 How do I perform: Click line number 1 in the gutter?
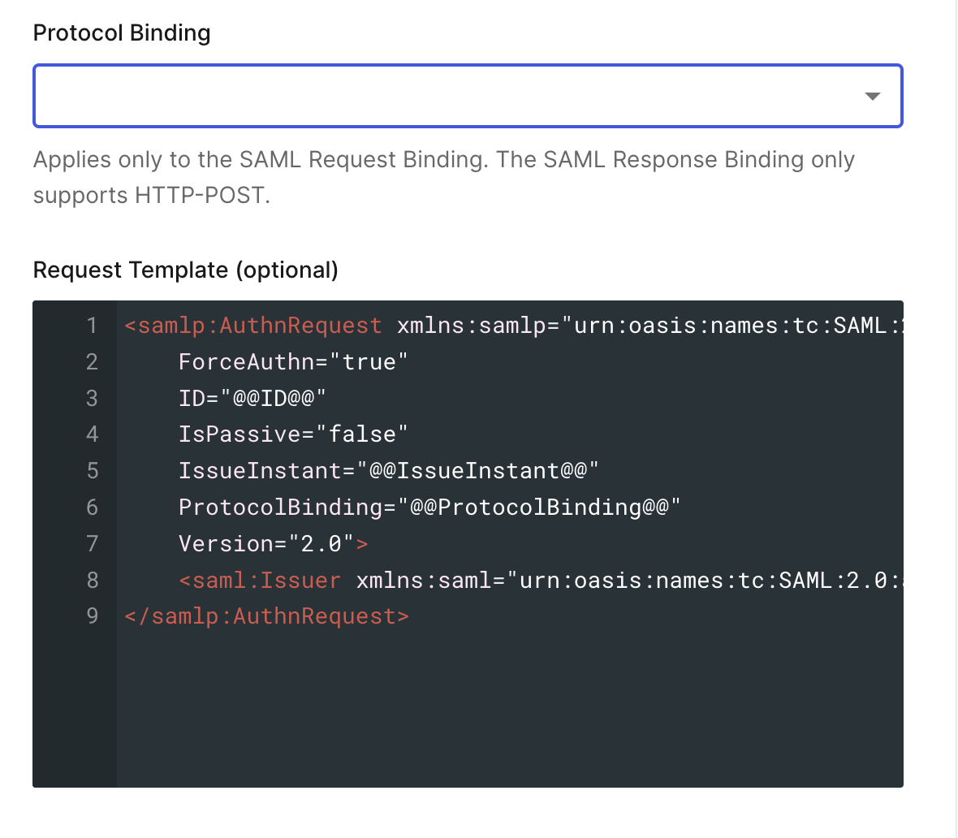coord(92,326)
